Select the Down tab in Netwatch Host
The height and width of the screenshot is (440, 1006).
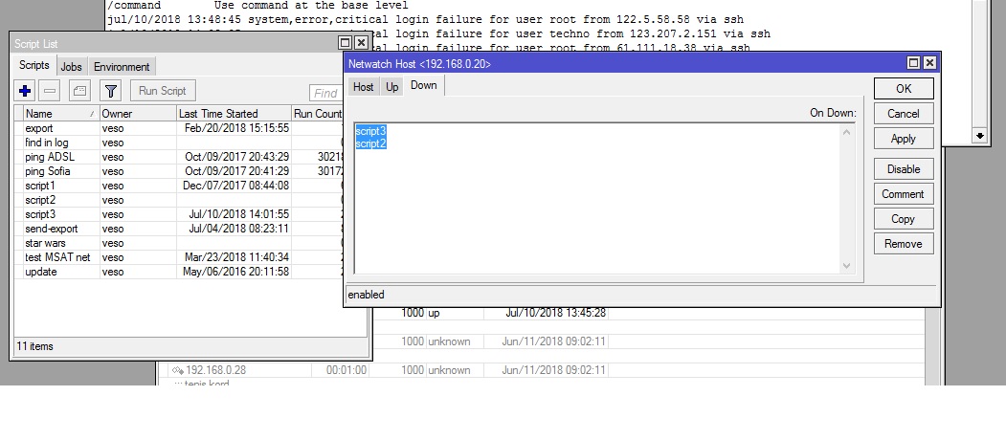(423, 85)
